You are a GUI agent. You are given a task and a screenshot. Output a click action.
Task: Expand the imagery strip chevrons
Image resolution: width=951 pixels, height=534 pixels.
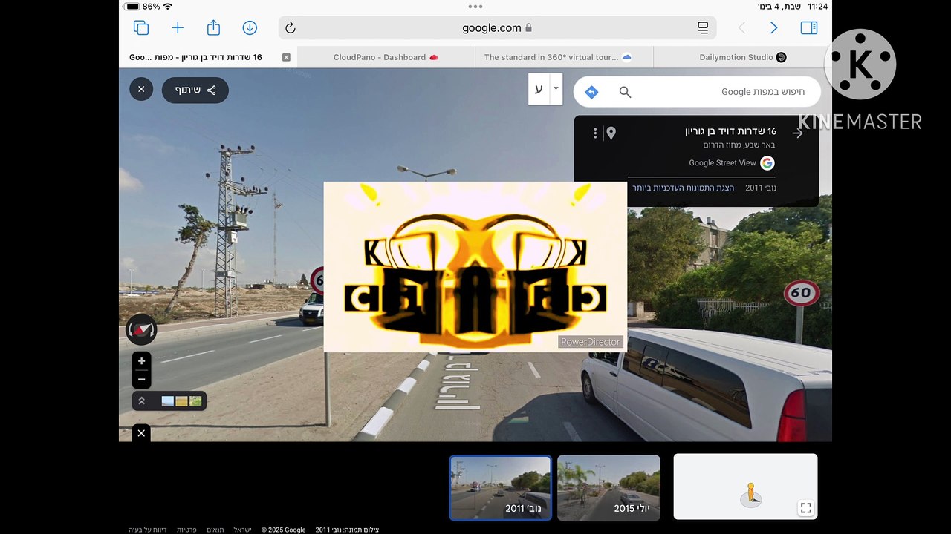pyautogui.click(x=142, y=401)
